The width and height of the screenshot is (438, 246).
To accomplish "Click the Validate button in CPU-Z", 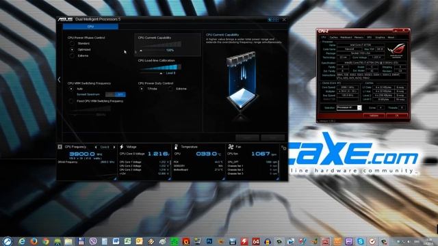I will (374, 115).
